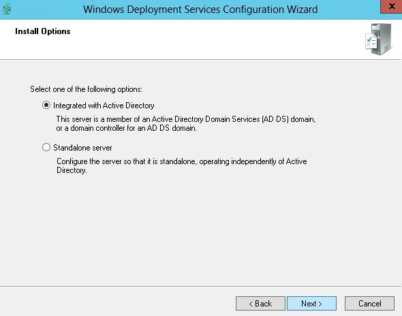
Task: Click "Select one of the following options" text
Action: [x=86, y=89]
